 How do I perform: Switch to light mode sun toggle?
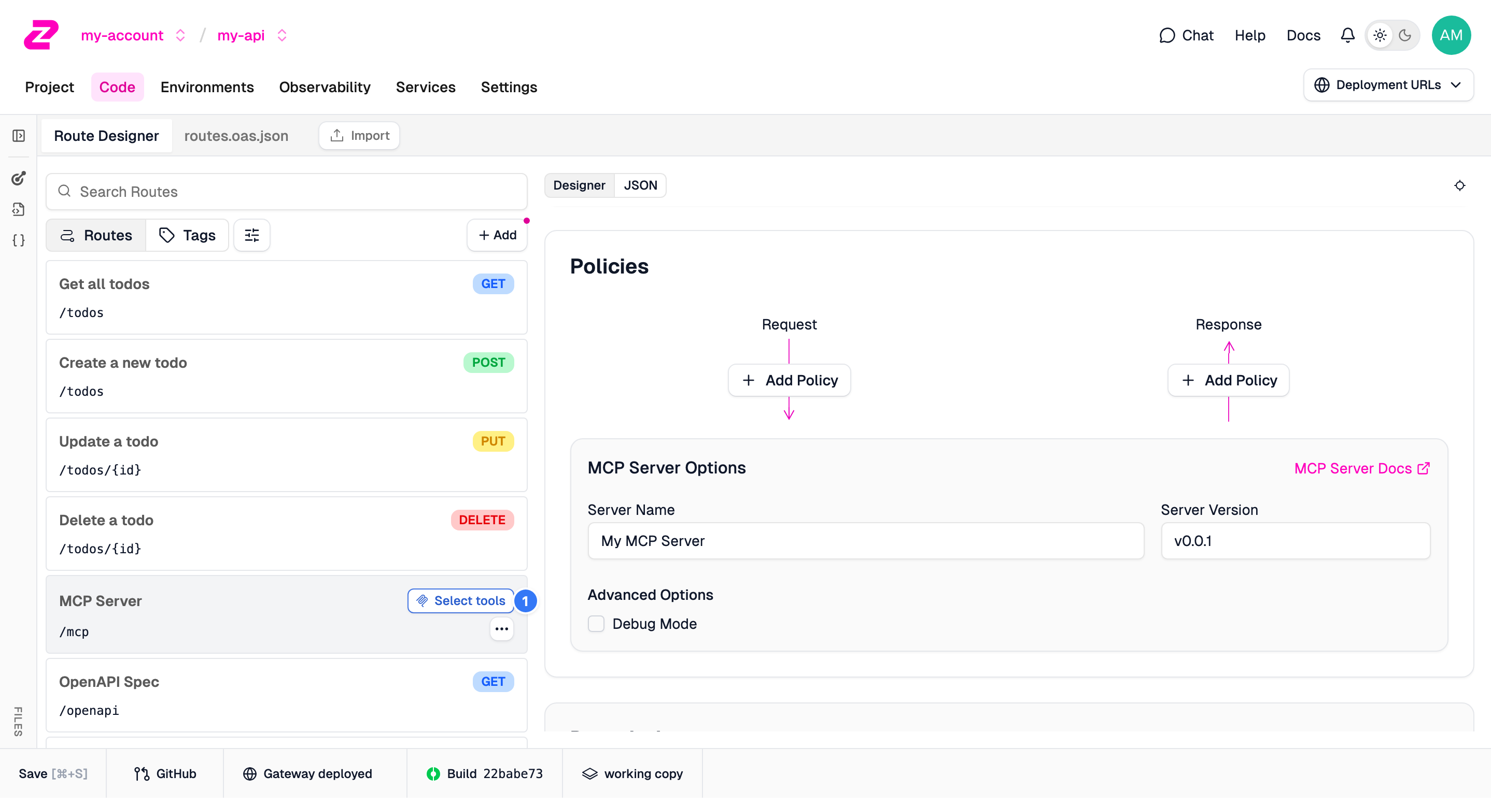point(1380,35)
